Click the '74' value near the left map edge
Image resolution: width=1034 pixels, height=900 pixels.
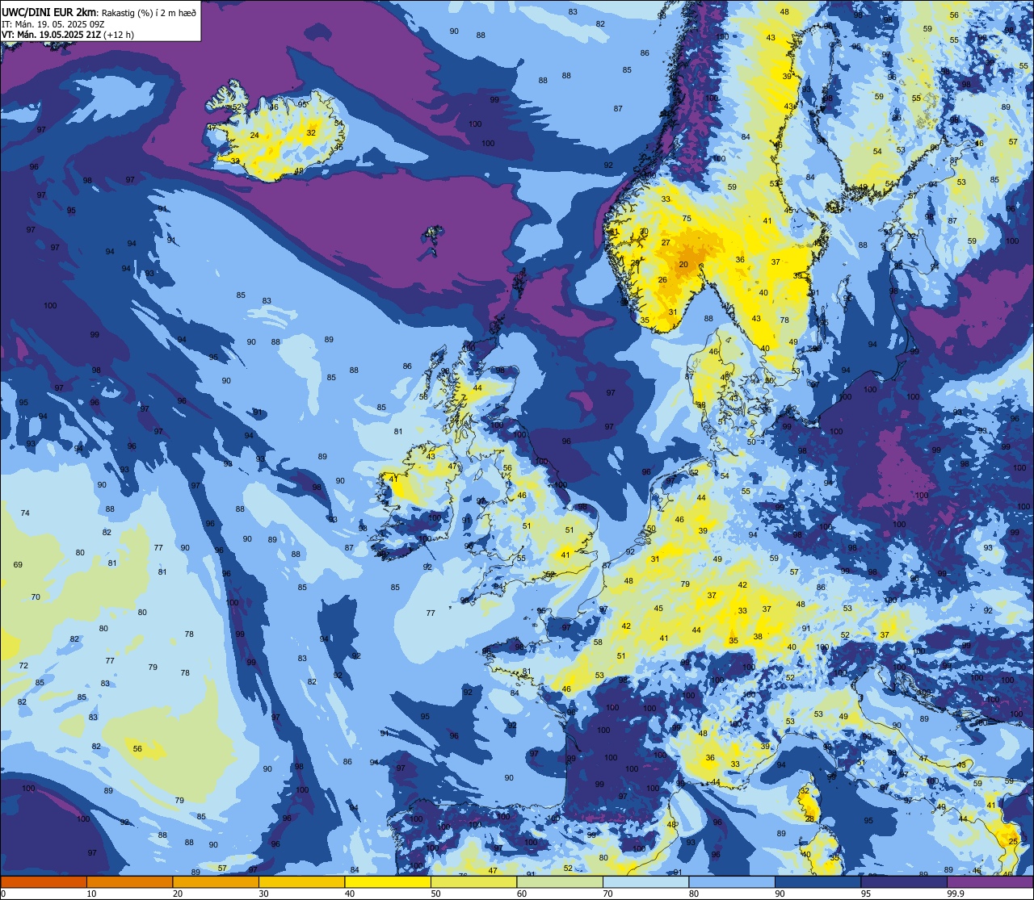click(x=25, y=513)
